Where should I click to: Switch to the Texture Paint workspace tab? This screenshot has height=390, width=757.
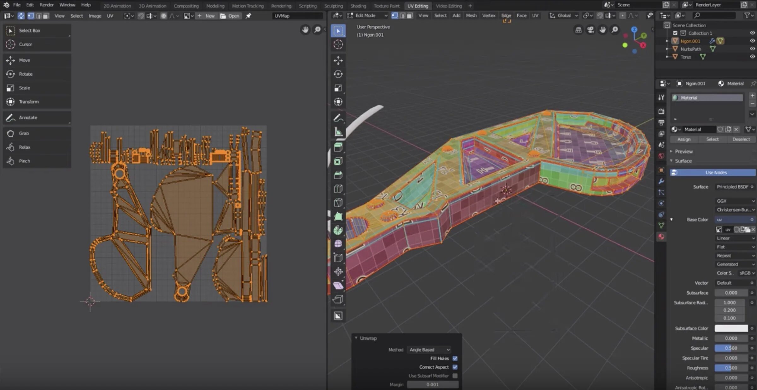click(386, 6)
